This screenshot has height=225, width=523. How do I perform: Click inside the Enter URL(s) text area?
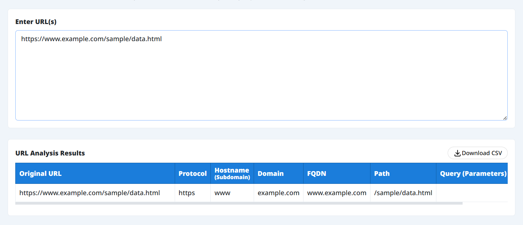(x=261, y=80)
